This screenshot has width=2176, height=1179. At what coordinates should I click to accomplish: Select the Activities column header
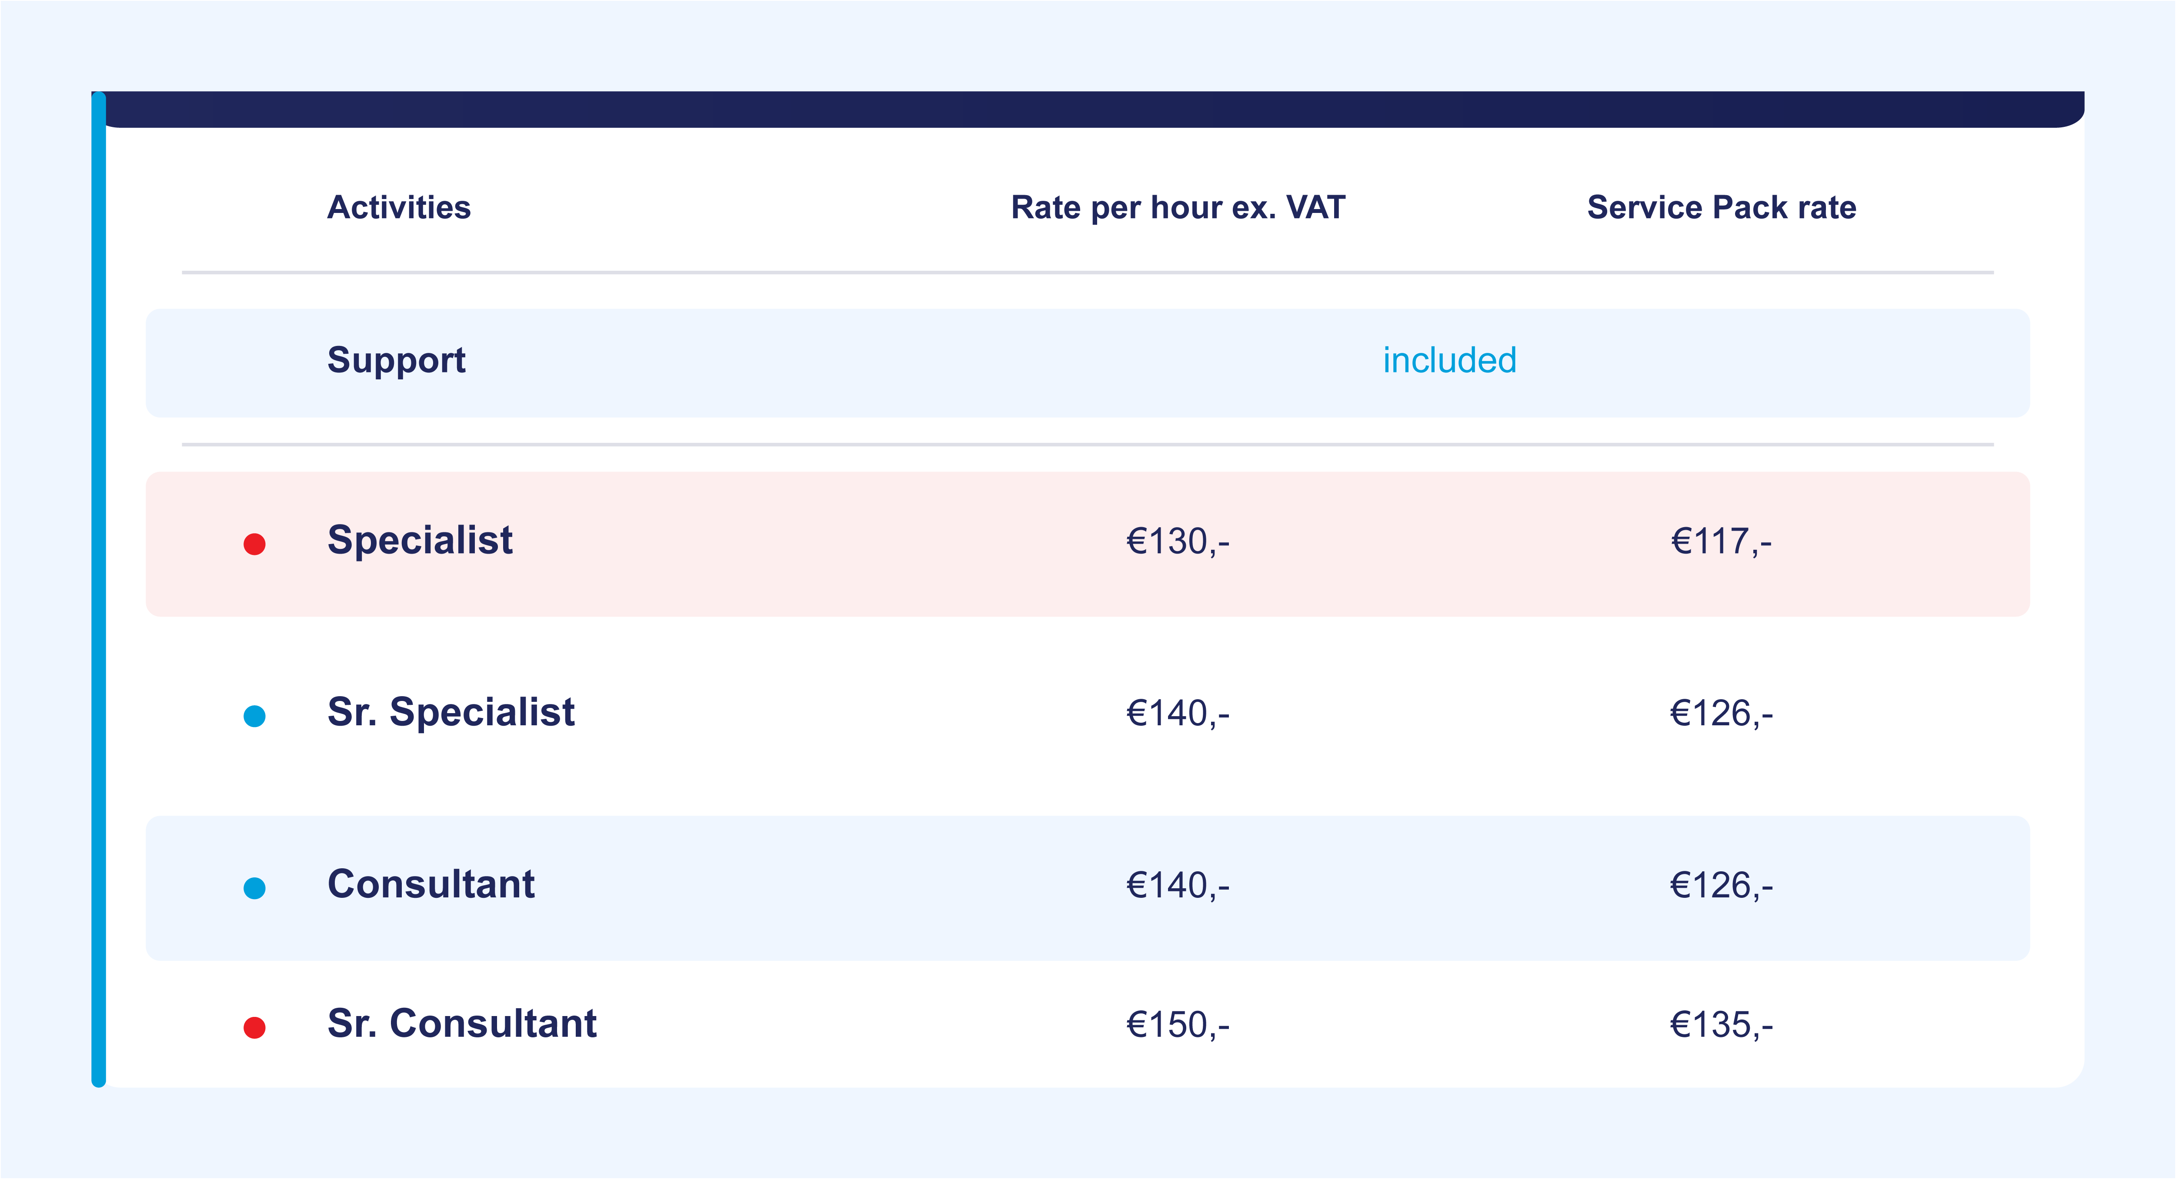(399, 208)
